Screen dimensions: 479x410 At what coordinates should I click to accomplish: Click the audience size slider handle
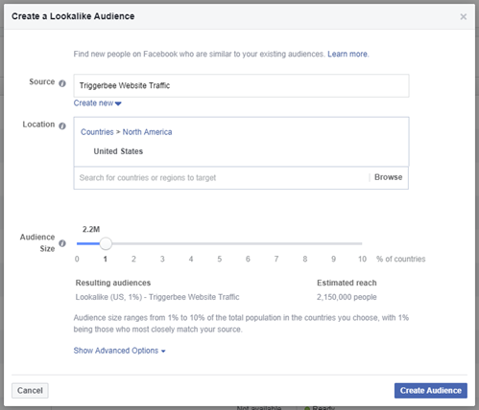click(106, 243)
